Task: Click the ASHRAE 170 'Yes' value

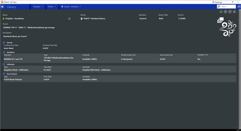Action: (x=199, y=59)
